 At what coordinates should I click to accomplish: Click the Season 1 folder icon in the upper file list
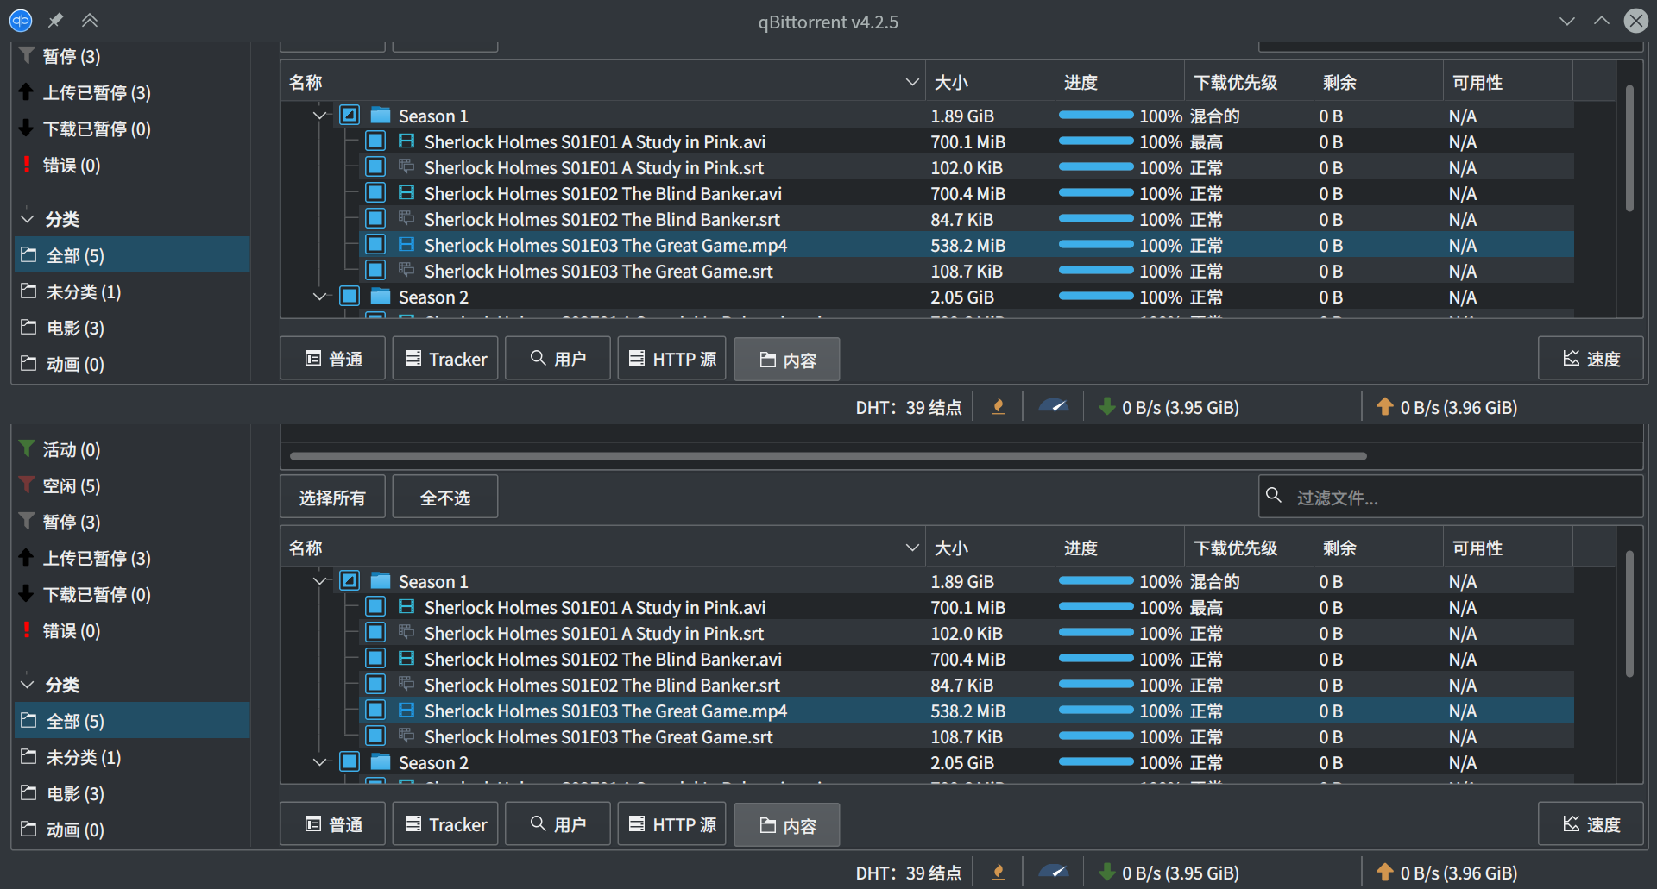click(x=381, y=115)
